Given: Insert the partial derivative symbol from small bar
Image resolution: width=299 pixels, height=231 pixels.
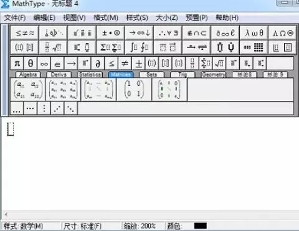Looking at the screenshot, I should tap(98, 63).
